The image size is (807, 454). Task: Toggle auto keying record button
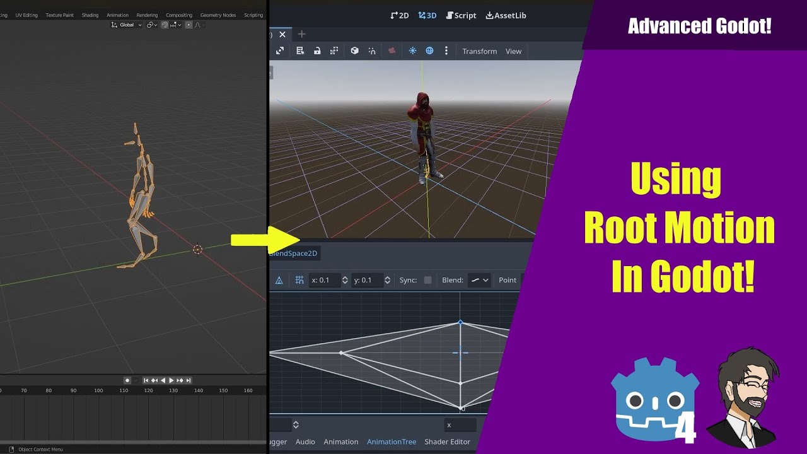click(x=127, y=380)
